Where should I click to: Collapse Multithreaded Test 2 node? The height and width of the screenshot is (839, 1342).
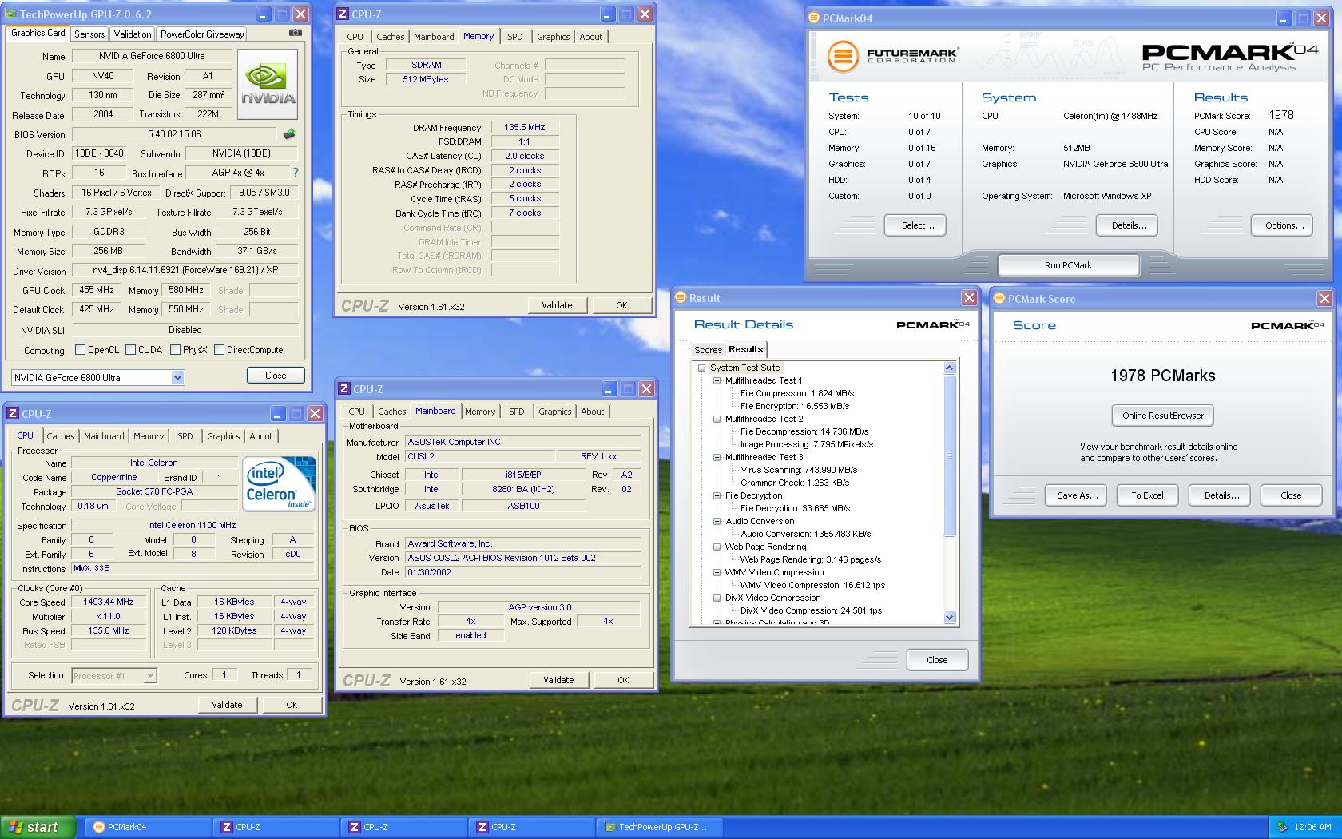(717, 419)
